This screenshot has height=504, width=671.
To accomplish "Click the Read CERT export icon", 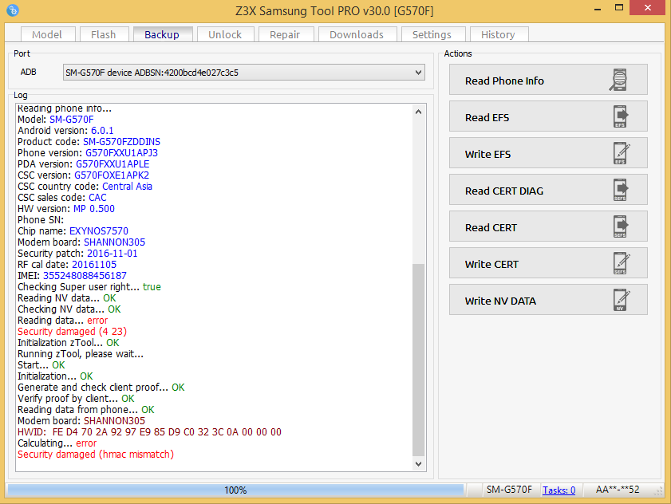I will [x=621, y=226].
